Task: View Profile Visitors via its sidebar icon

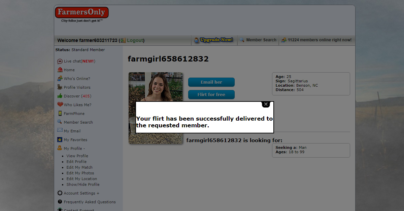Action: tap(60, 87)
